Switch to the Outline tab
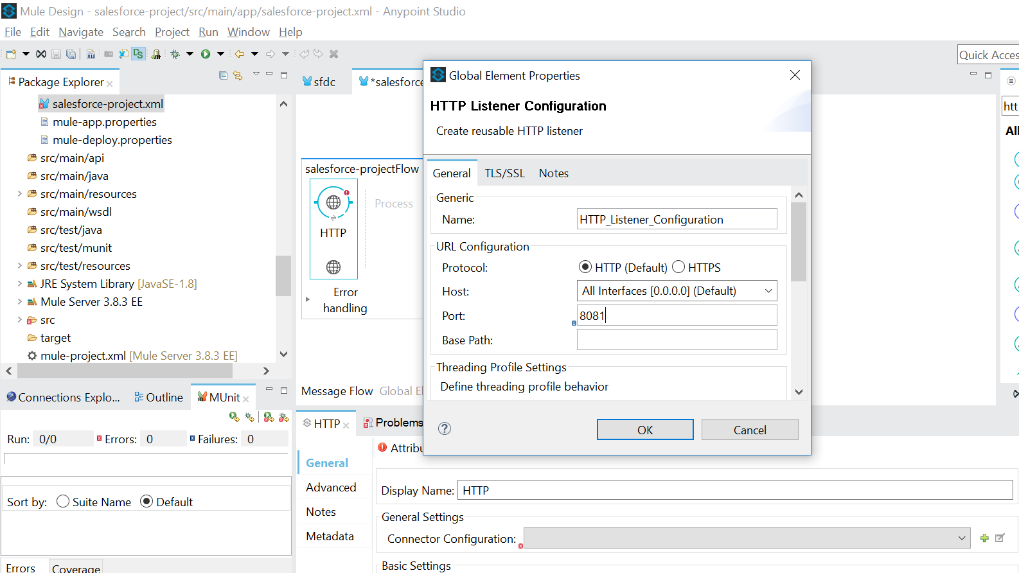Screen dimensions: 1019x573 point(159,397)
